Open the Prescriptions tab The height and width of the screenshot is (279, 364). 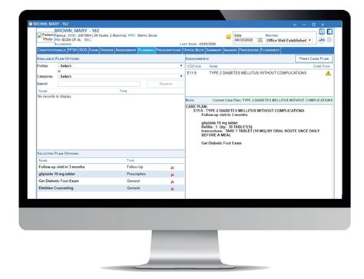[168, 50]
